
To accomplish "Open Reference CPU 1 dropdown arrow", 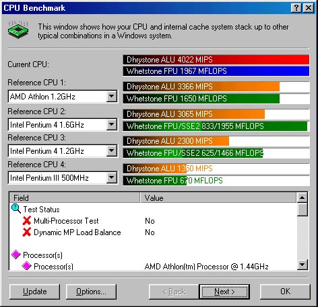I will pos(111,97).
